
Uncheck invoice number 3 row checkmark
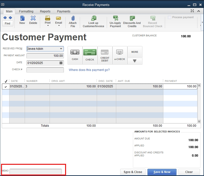click(6, 87)
